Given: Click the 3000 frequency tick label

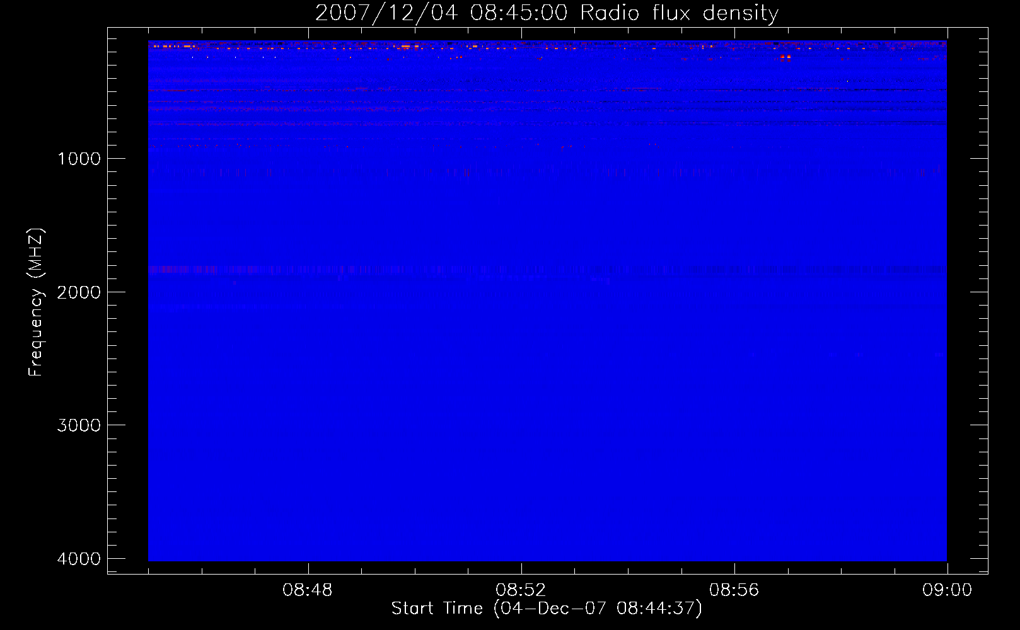Looking at the screenshot, I should point(79,425).
